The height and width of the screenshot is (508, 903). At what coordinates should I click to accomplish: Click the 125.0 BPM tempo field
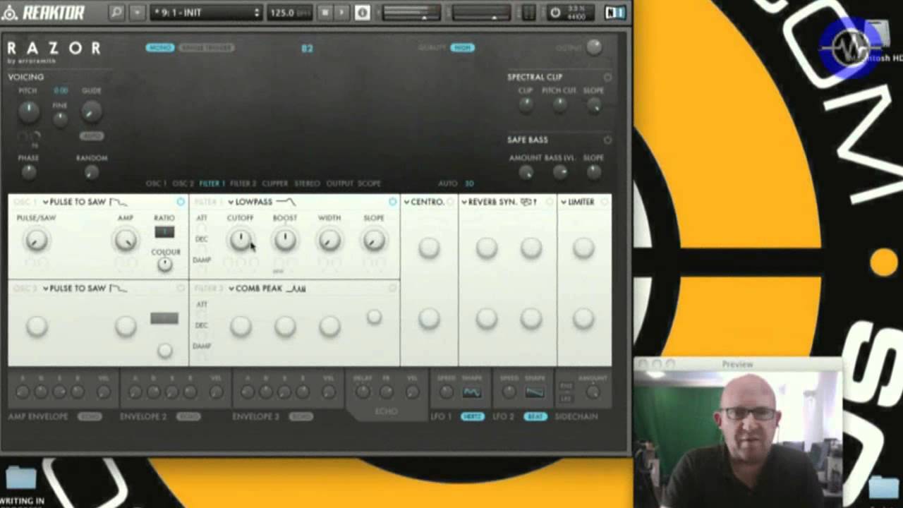(x=290, y=13)
